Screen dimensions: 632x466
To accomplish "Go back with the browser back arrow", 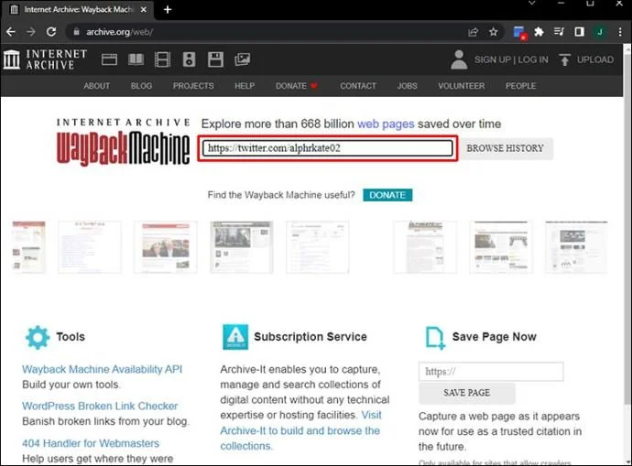I will click(x=11, y=32).
